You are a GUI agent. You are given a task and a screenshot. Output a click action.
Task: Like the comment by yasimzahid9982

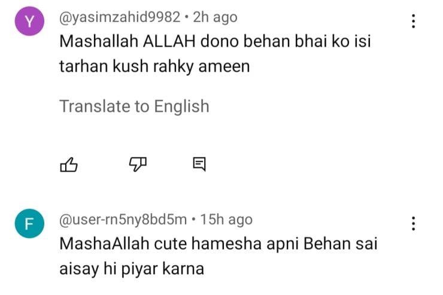[x=69, y=164]
